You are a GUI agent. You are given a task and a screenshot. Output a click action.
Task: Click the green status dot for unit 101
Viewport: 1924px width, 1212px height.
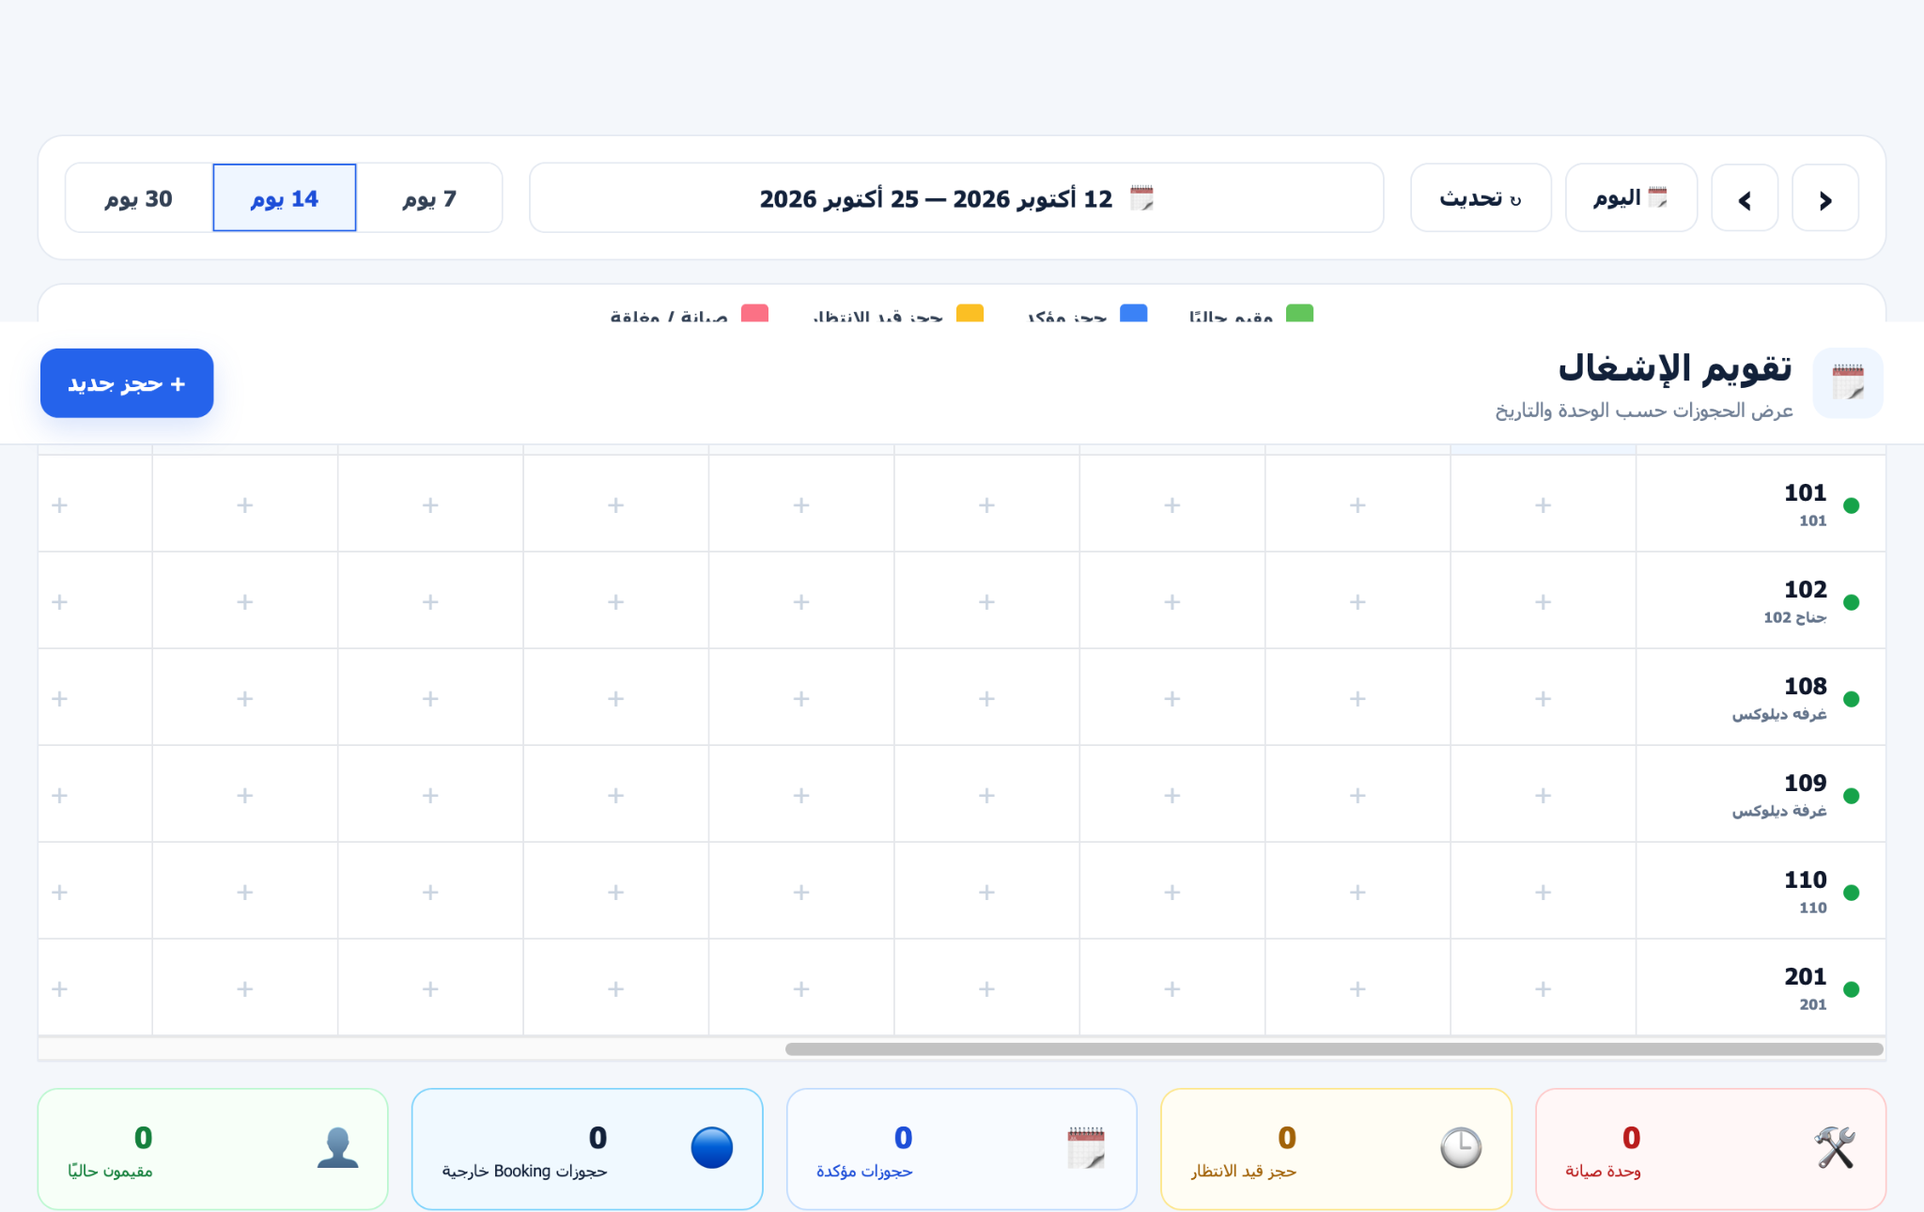[x=1851, y=505]
